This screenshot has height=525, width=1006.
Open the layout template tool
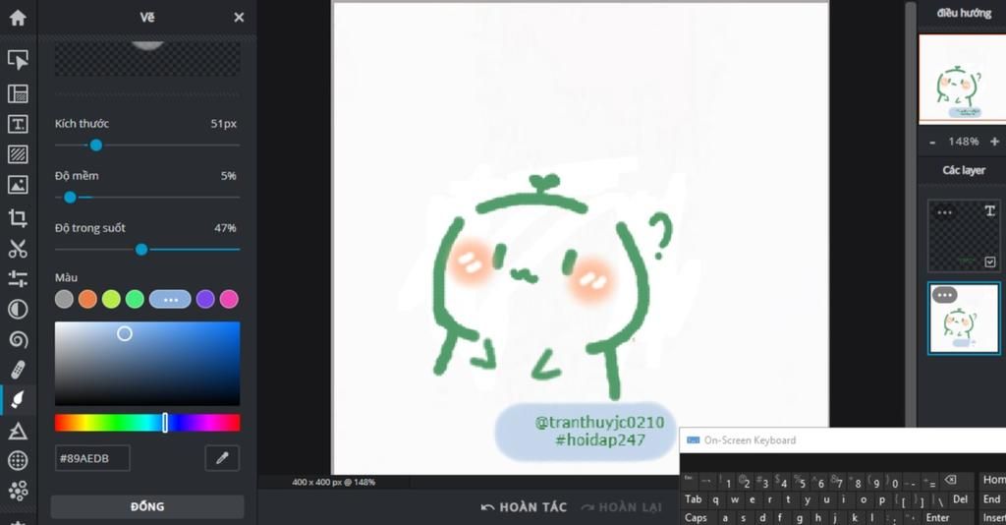[18, 93]
